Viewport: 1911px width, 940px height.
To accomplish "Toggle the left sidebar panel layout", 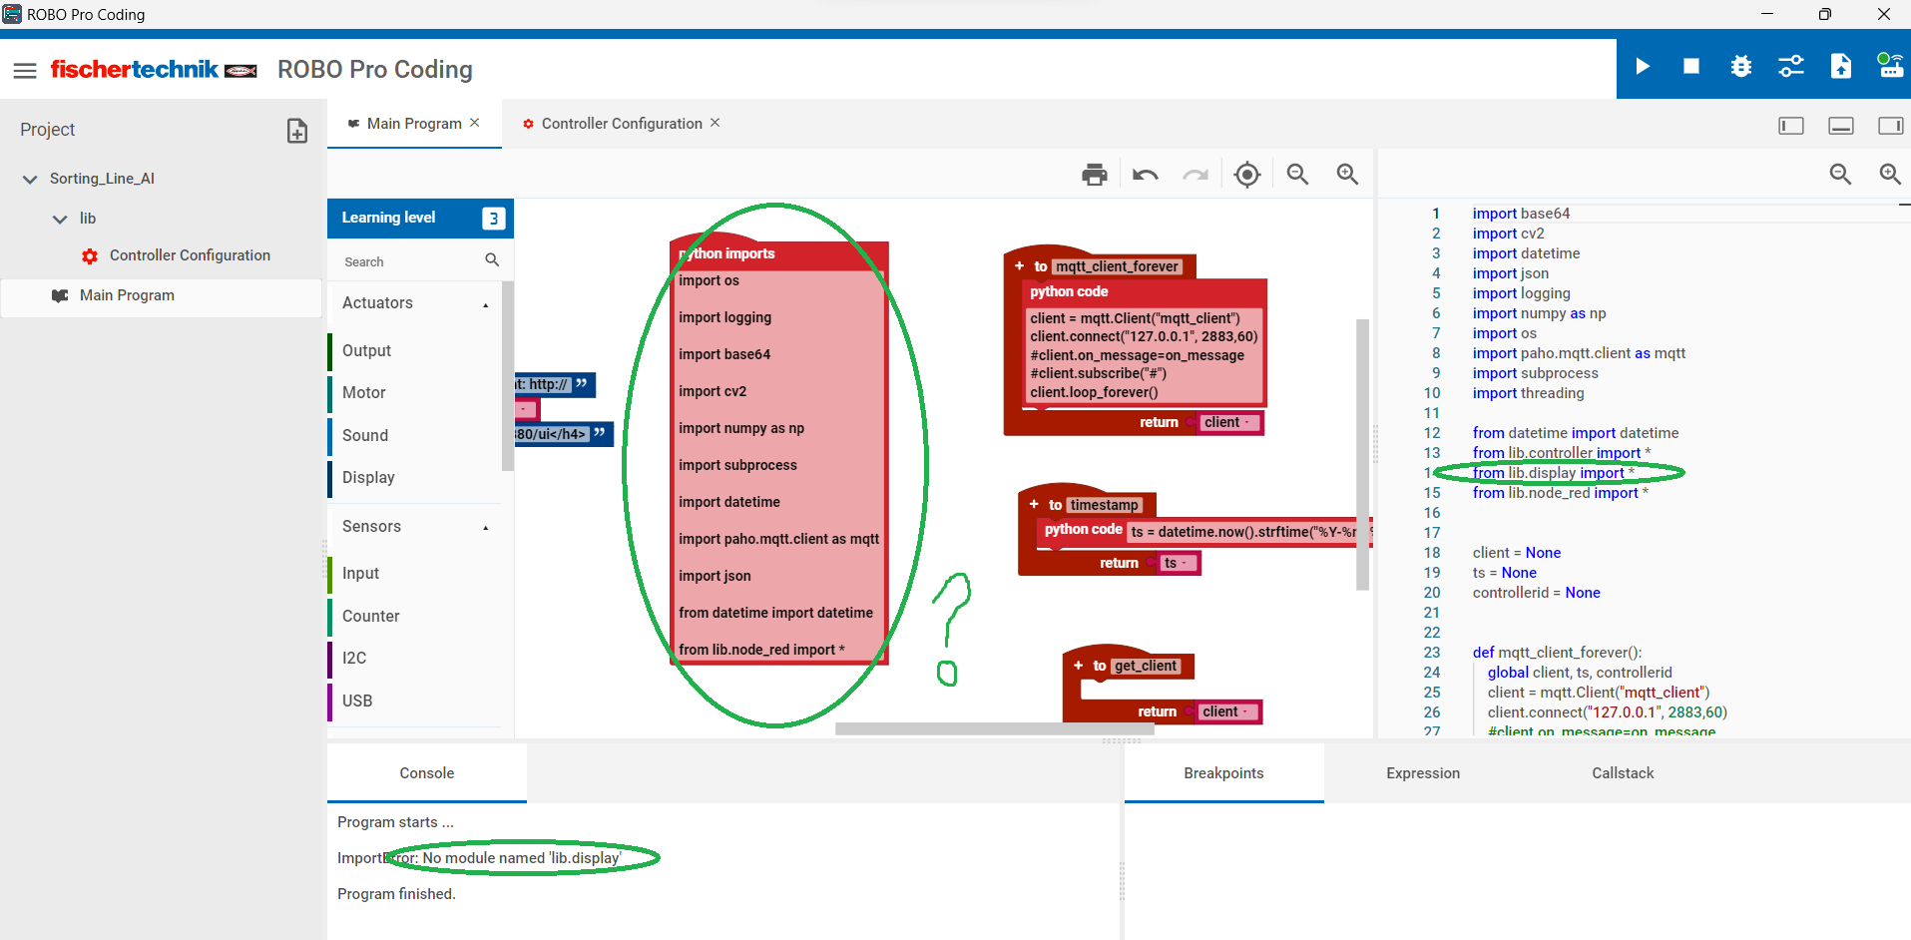I will [1791, 126].
